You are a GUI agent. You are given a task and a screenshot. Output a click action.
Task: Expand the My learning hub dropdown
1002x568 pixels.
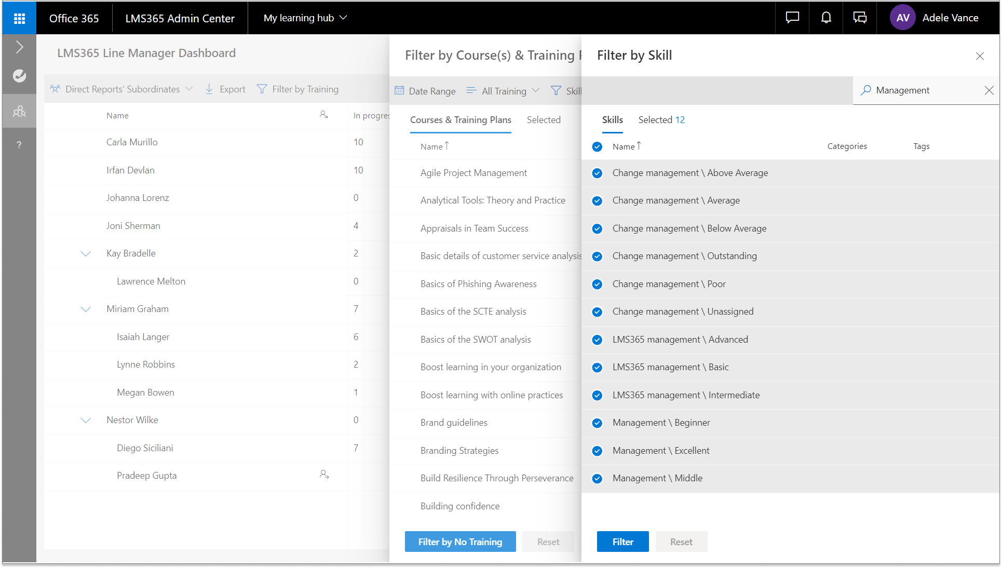[305, 18]
